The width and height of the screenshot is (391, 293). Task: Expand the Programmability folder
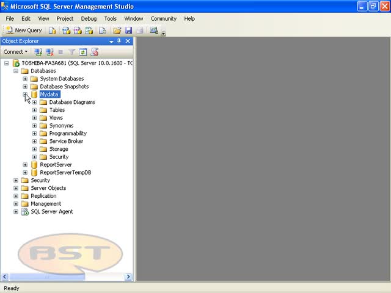[34, 134]
